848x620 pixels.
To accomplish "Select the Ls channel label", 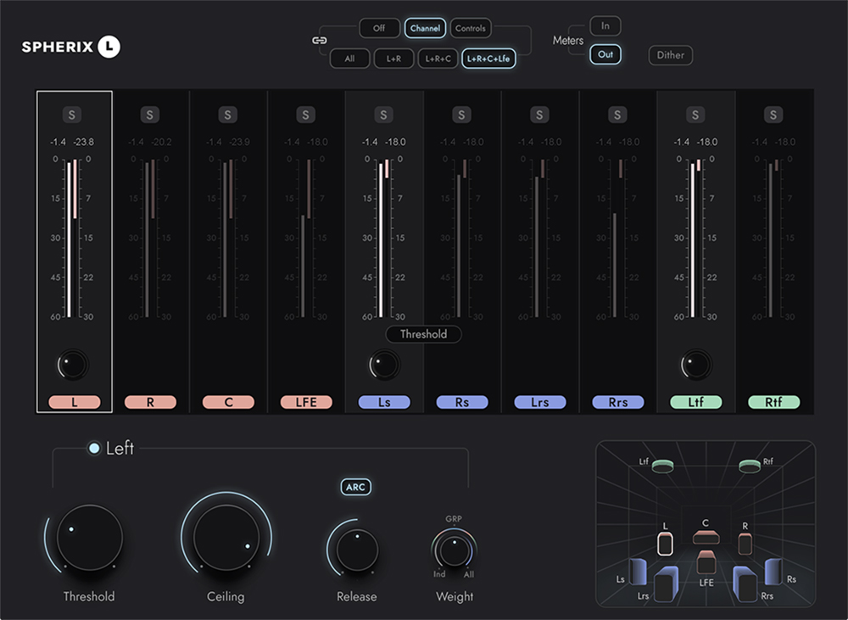I will [x=384, y=402].
